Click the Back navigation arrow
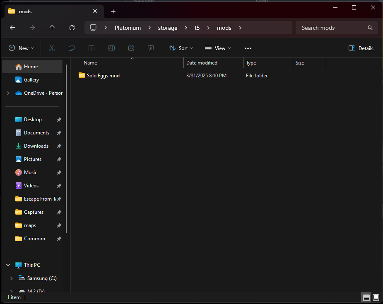Screen dimensions: 383x304 click(x=12, y=28)
